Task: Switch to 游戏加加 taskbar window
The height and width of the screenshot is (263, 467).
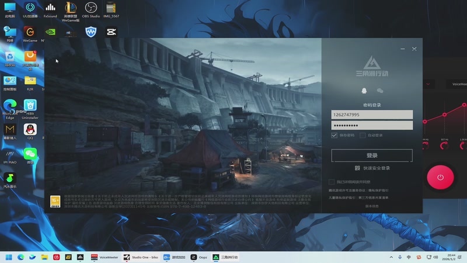Action: coord(174,257)
